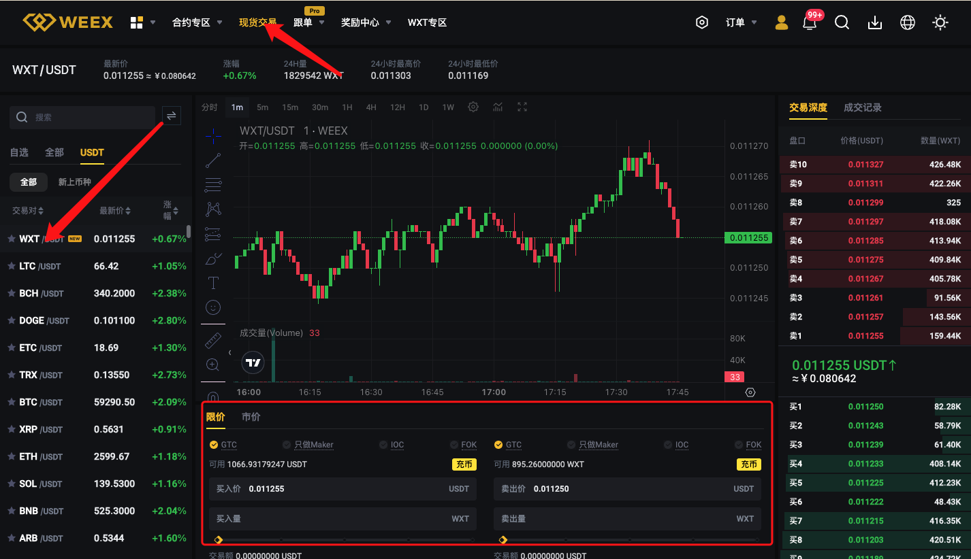
Task: Favorite the LTC/USDT pair star
Action: (12, 266)
